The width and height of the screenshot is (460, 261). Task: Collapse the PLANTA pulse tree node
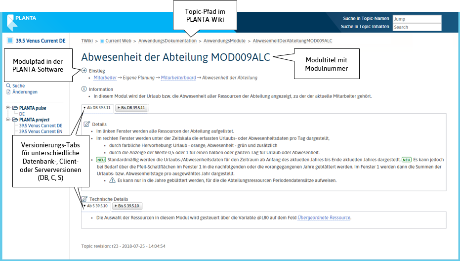tap(8, 108)
